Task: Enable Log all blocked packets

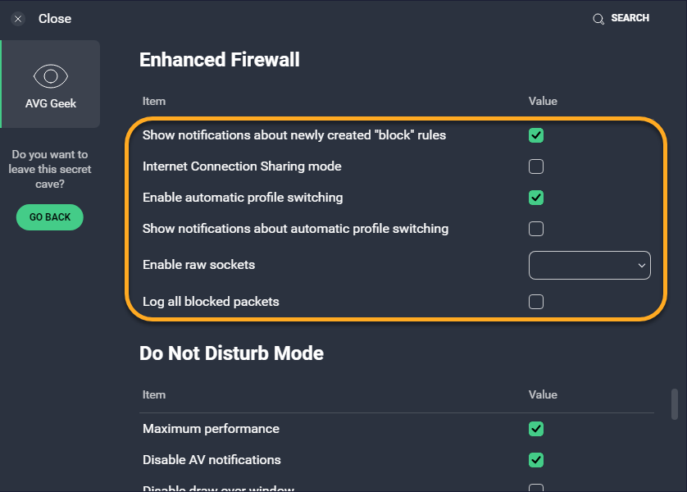Action: point(536,302)
